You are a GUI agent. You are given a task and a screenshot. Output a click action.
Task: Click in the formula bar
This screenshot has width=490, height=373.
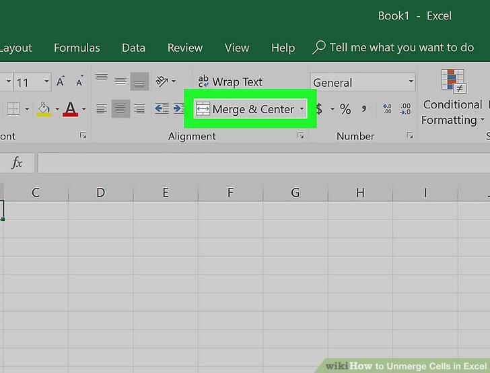pos(263,163)
